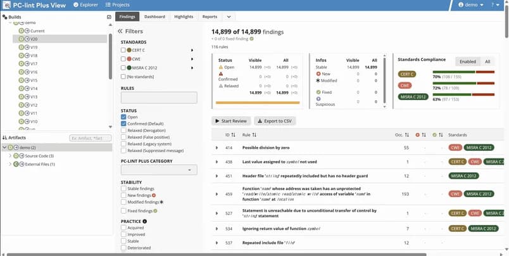Expand the MISRA C 2012 filter arrow
The width and height of the screenshot is (509, 256).
pyautogui.click(x=192, y=68)
